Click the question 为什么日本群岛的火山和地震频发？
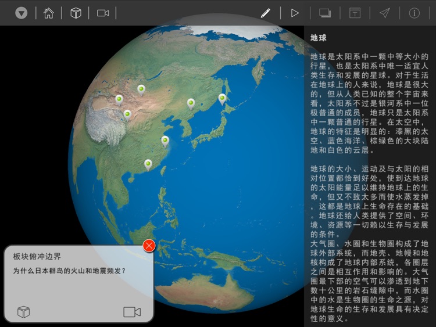This screenshot has width=436, height=327. pyautogui.click(x=69, y=271)
